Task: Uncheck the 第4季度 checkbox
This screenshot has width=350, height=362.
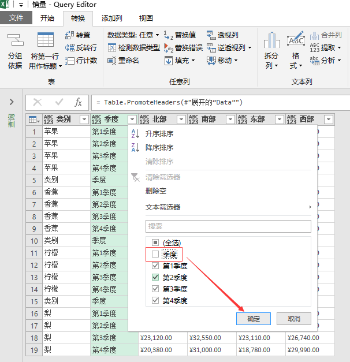Action: click(x=155, y=300)
